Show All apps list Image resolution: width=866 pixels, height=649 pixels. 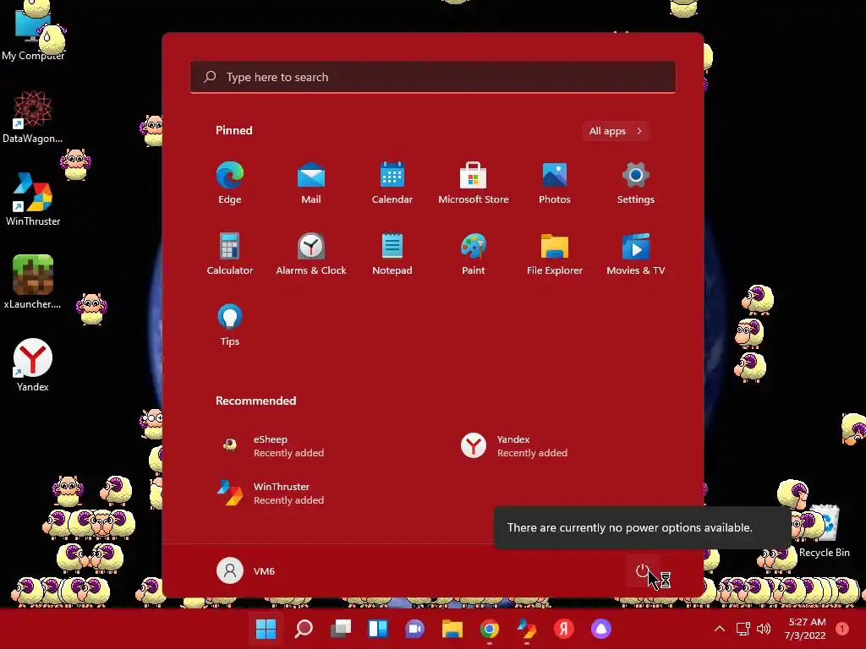click(616, 131)
